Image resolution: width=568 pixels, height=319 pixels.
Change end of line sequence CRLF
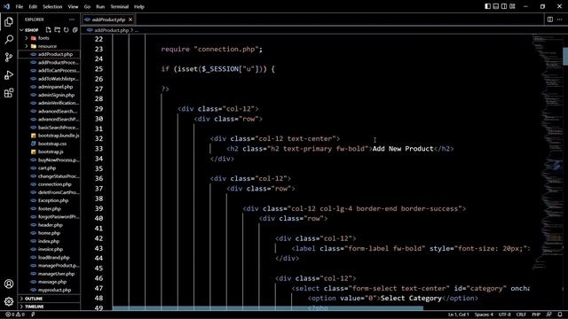[521, 315]
